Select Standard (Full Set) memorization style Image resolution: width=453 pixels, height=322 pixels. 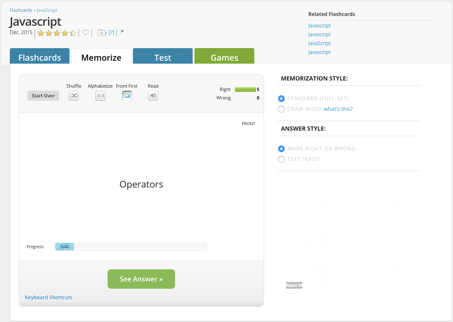(281, 99)
